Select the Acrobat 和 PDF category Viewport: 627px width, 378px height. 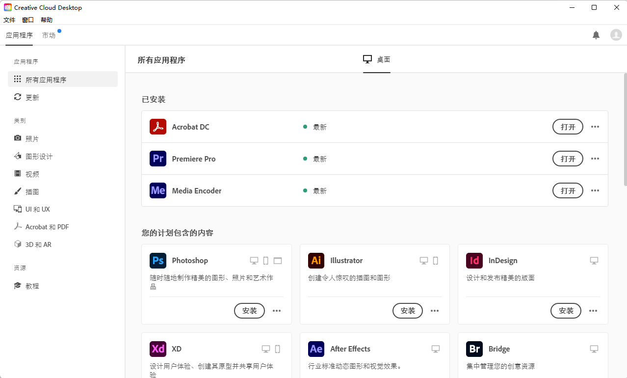point(63,227)
